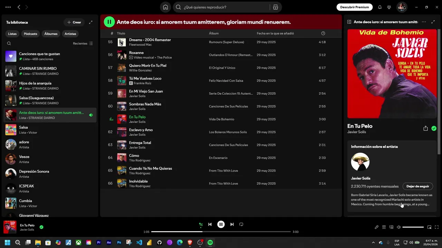Viewport: 442px width, 248px height.
Task: Mute the volume speaker icon
Action: tap(398, 227)
